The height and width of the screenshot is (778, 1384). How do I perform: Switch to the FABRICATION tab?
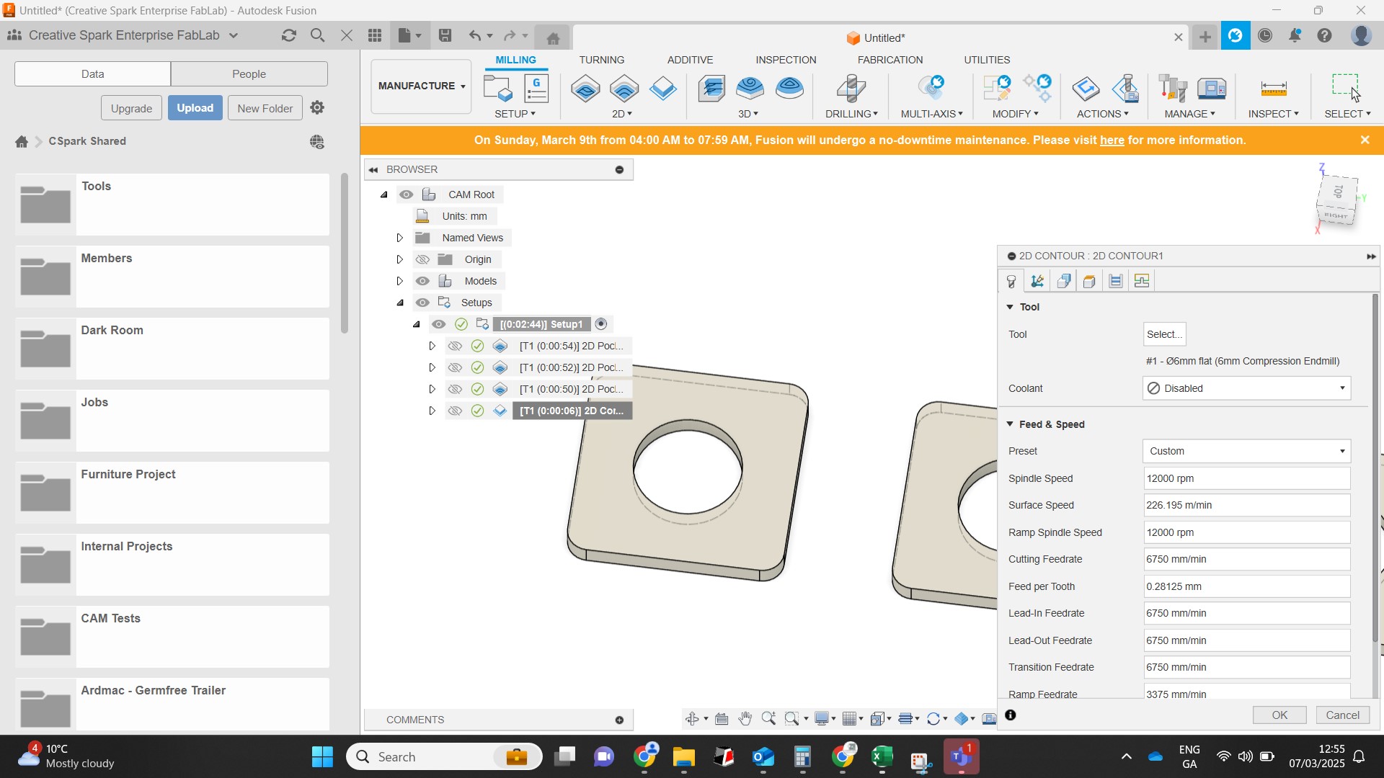pyautogui.click(x=890, y=60)
